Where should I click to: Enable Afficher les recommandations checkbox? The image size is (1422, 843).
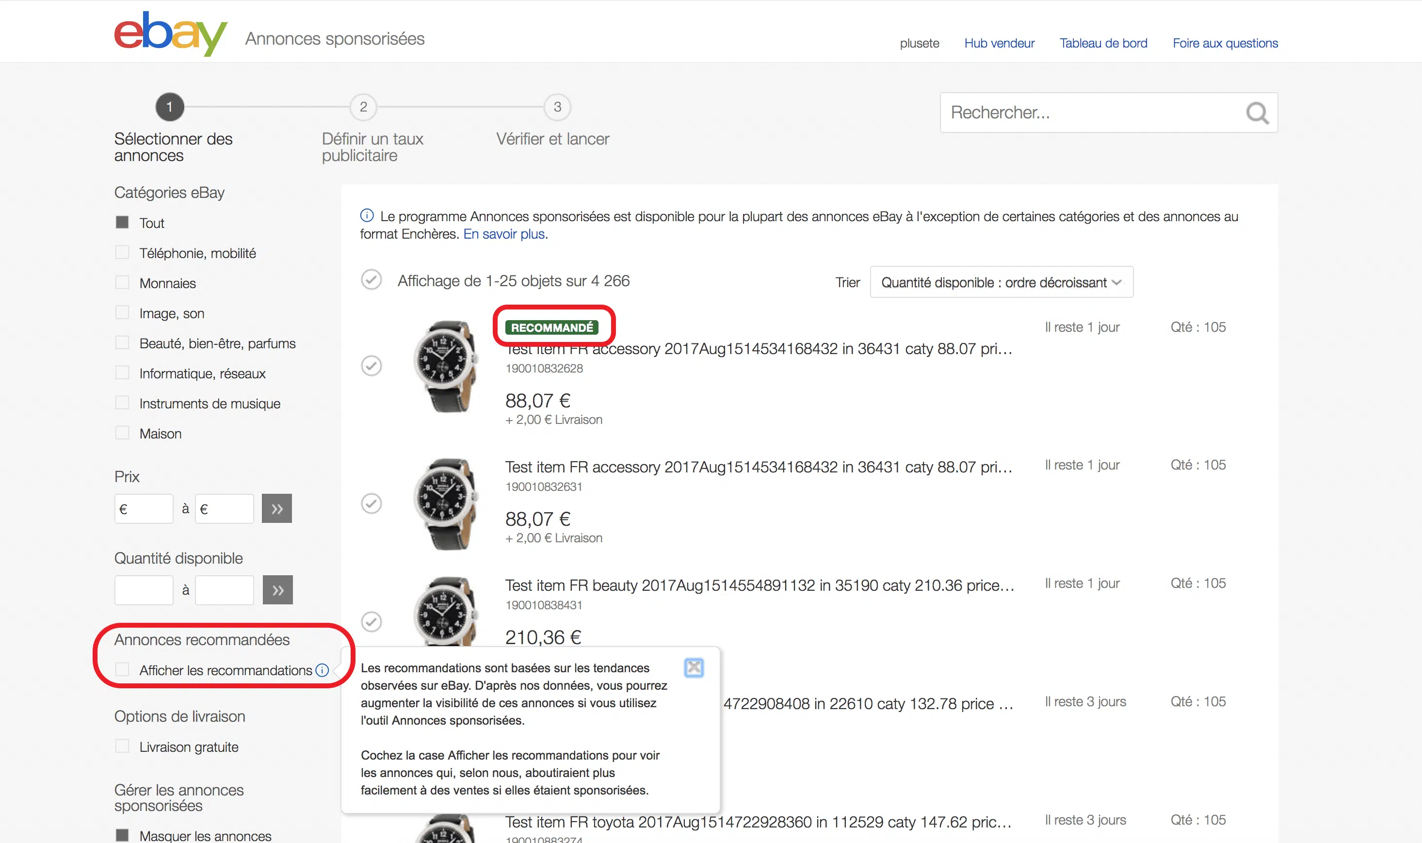pyautogui.click(x=122, y=670)
